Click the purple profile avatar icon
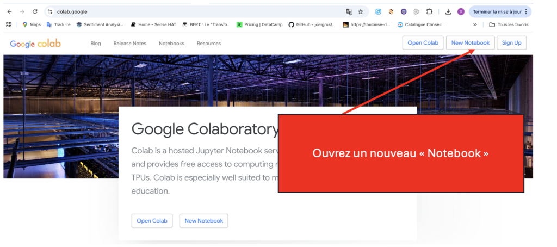557x247 pixels. point(461,11)
